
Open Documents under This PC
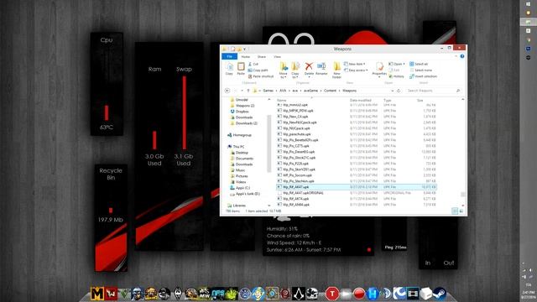coord(242,159)
